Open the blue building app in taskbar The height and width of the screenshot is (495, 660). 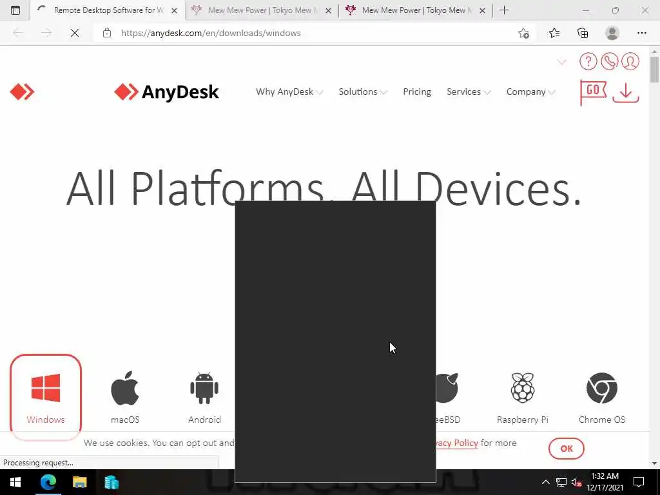[x=111, y=482]
